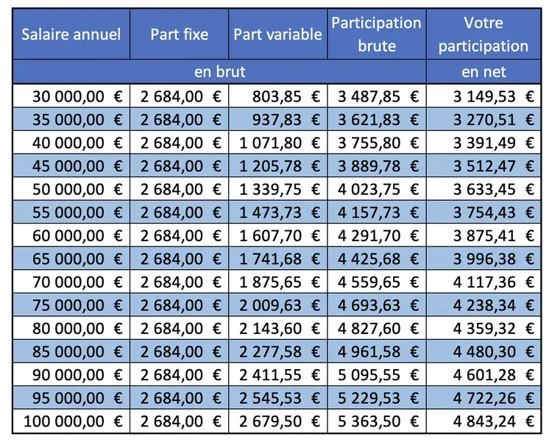The width and height of the screenshot is (552, 445).
Task: Click the 4 722,26 € net participation cell
Action: [x=483, y=399]
